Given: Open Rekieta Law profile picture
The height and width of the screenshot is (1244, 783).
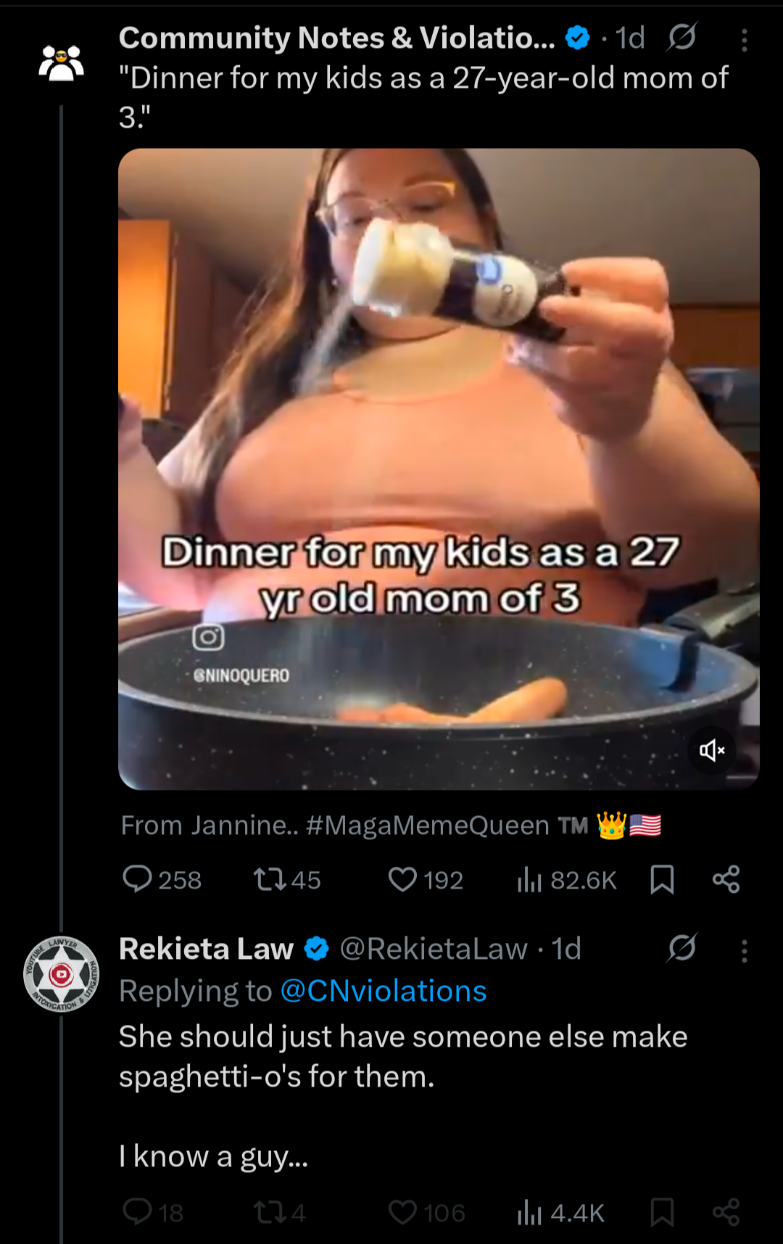Looking at the screenshot, I should (61, 974).
